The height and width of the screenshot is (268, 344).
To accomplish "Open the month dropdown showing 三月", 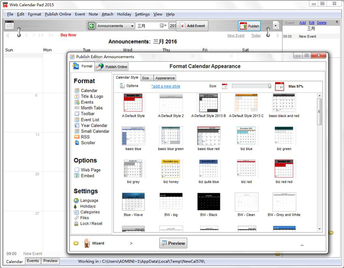I will [151, 26].
